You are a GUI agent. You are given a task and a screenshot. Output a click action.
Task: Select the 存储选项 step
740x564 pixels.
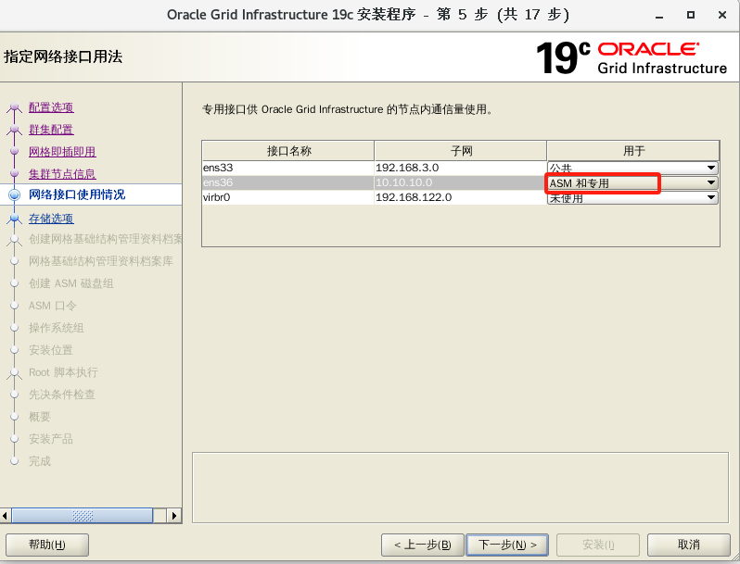(51, 219)
